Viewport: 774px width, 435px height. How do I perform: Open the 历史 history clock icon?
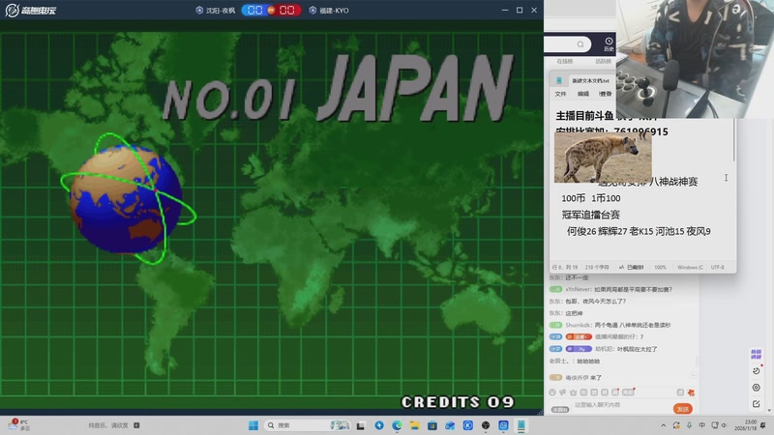pyautogui.click(x=609, y=44)
